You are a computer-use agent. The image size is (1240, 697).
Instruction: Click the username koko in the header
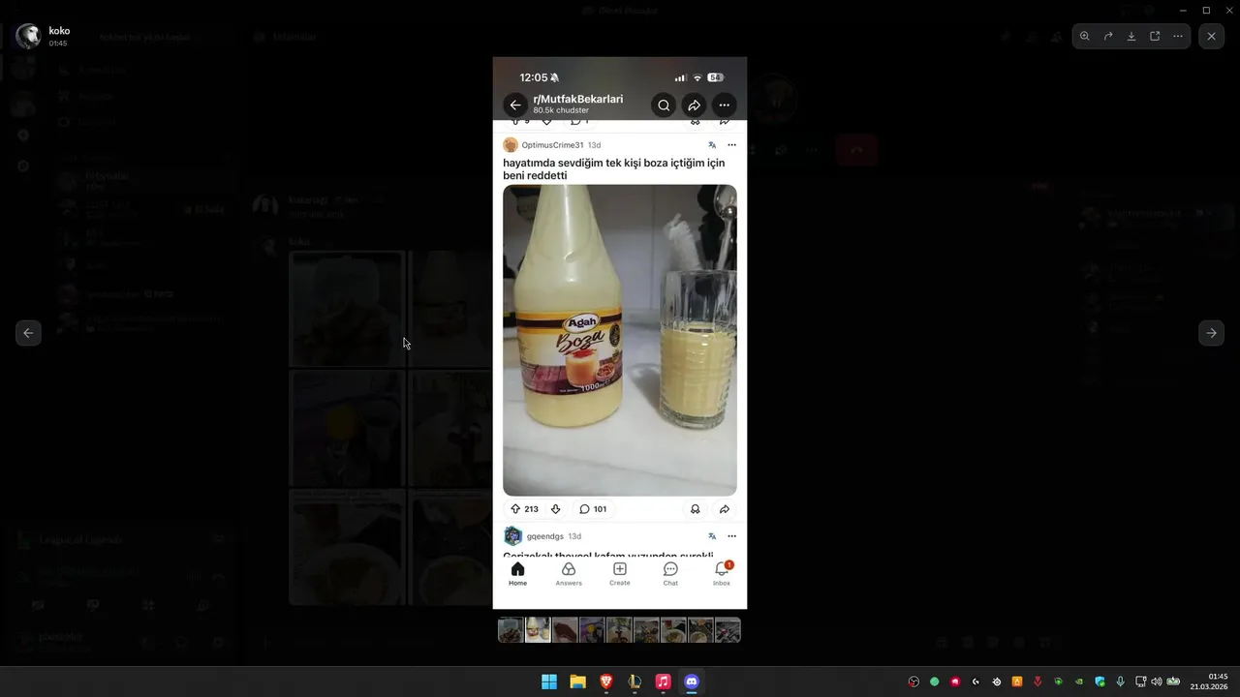click(59, 31)
